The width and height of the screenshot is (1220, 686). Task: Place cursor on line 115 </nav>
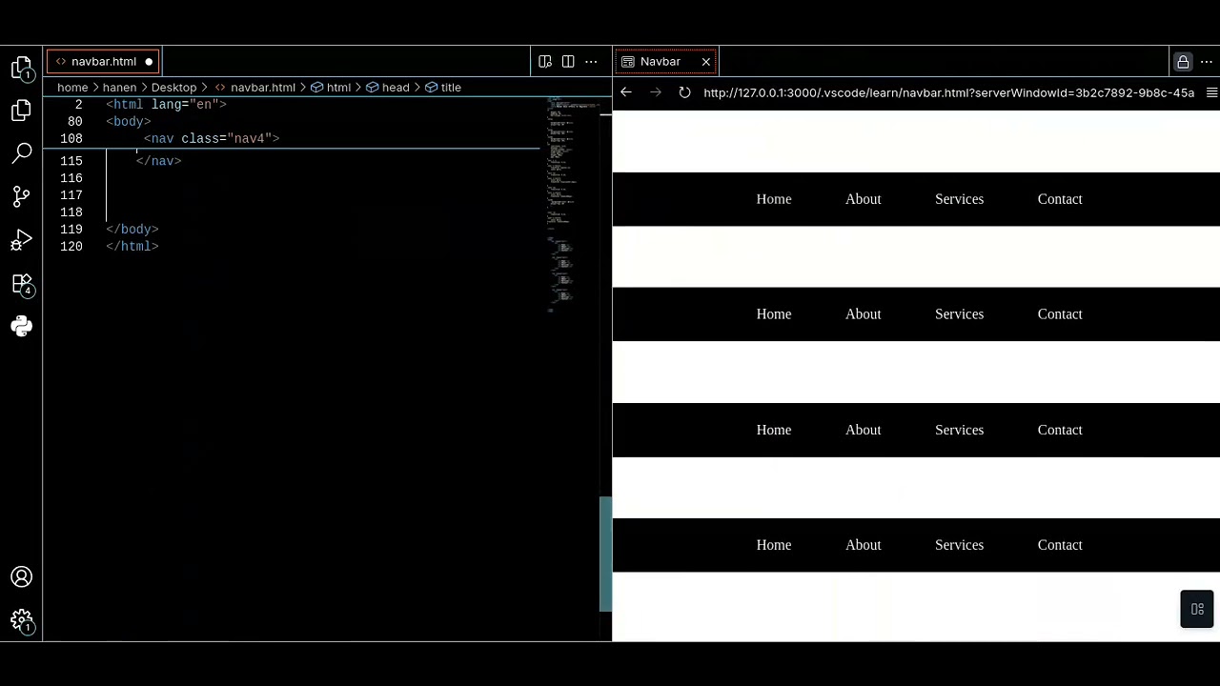click(159, 161)
